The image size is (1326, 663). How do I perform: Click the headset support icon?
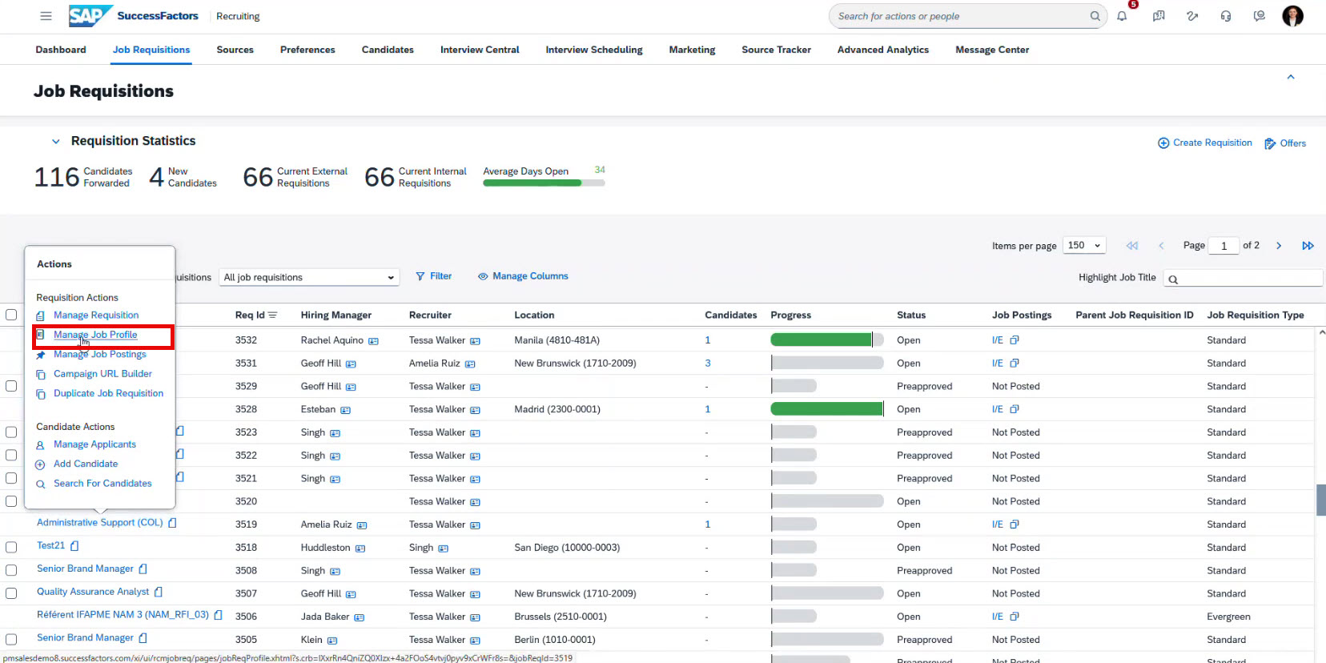1225,16
